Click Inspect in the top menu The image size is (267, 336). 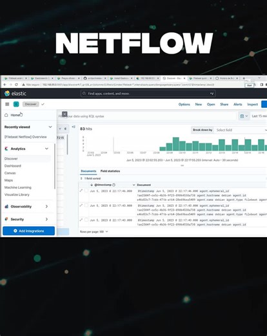coord(252,104)
